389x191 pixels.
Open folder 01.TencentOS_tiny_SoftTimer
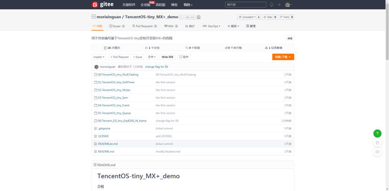coord(116,82)
